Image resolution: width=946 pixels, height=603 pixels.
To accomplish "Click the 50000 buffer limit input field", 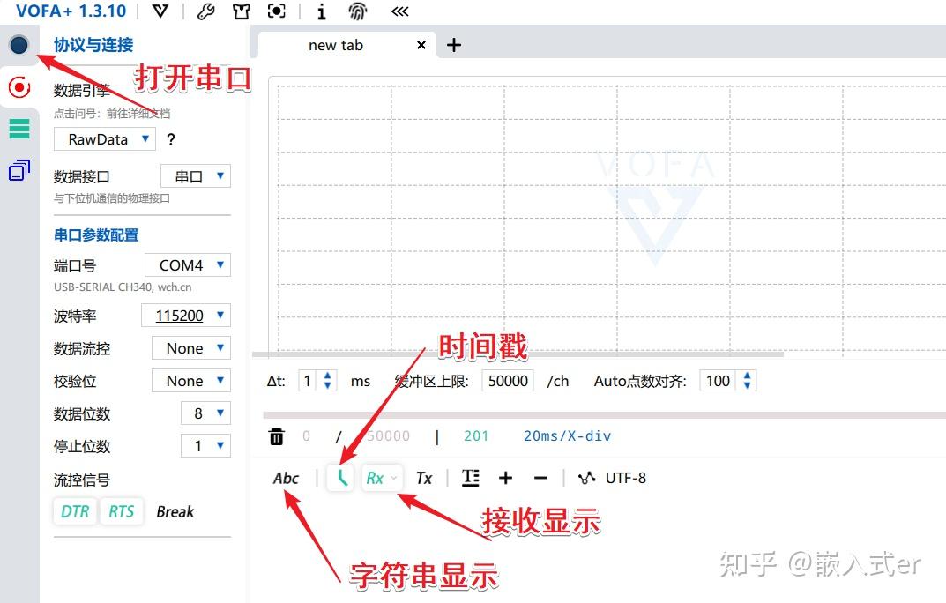I will coord(508,380).
